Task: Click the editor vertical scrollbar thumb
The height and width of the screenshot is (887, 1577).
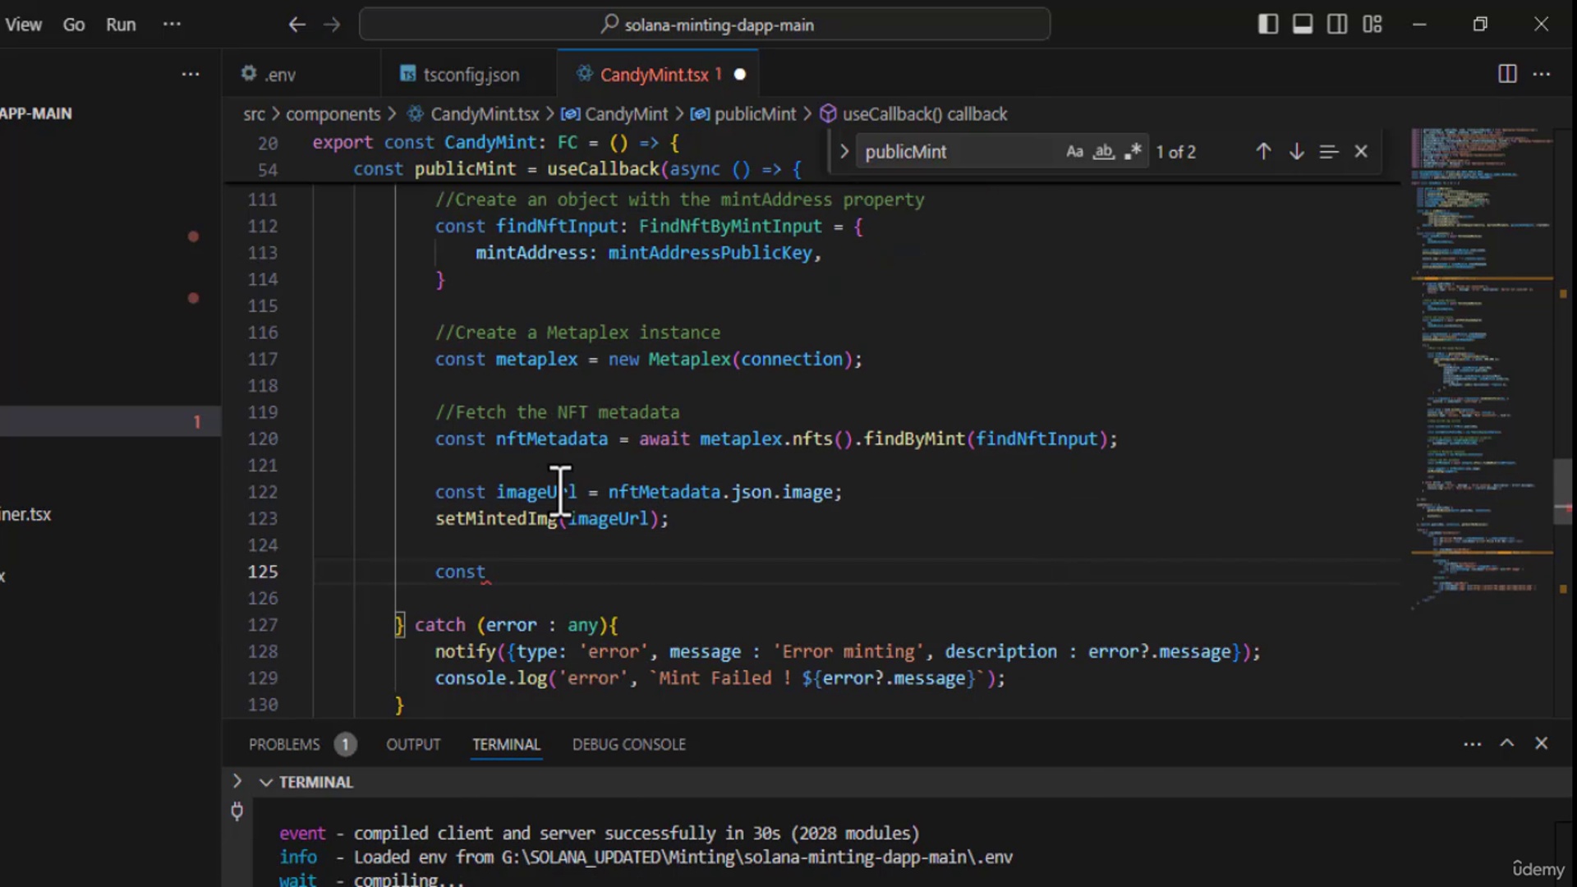Action: pos(1563,491)
